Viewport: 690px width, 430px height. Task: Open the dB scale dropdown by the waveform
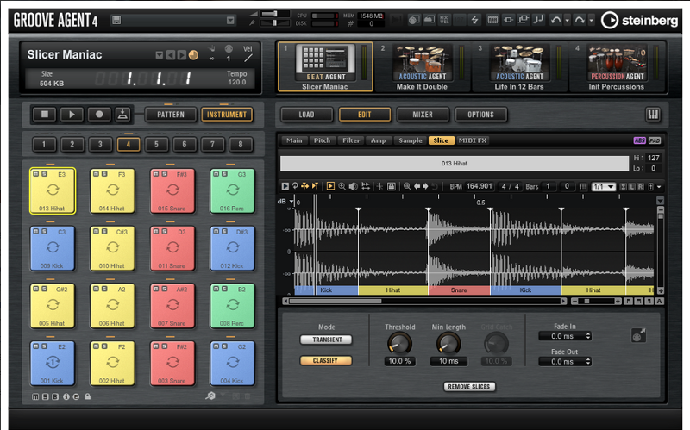pos(291,201)
